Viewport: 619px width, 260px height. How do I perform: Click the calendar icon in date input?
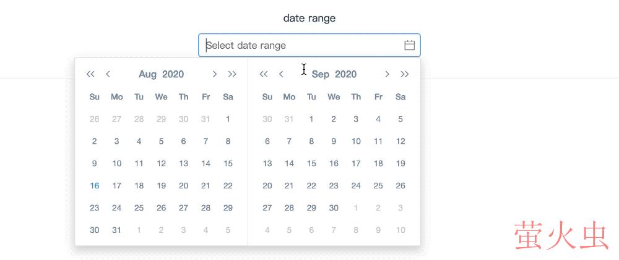(409, 45)
